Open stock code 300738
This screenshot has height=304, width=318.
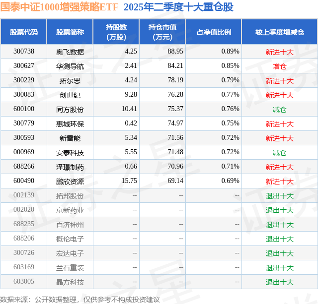pos(24,52)
